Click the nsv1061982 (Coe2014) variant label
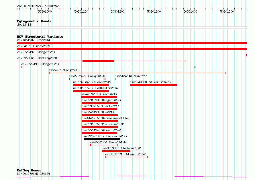 click(34, 40)
